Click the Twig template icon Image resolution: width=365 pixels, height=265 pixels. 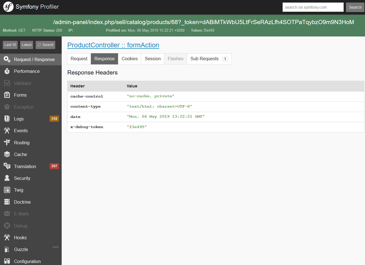7,190
